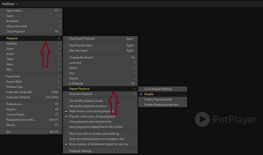Toggle Show markers of bookmark/chapter on nav bar
Screen dimensions: 263x155
click(x=100, y=144)
